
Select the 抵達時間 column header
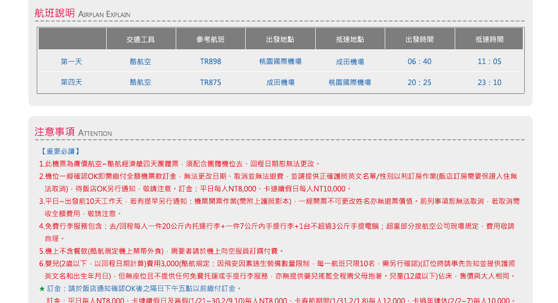489,40
